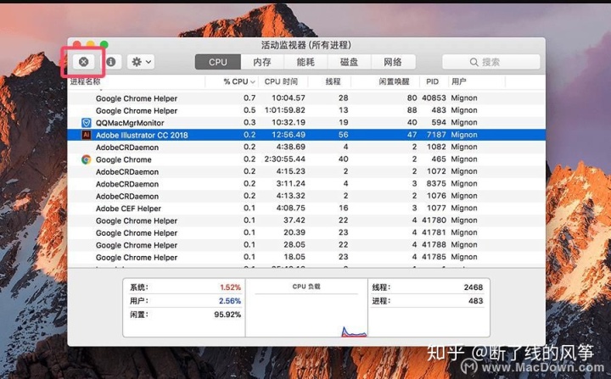Viewport: 611px width, 379px height.
Task: Click the CPU time value 1:01:59.82
Action: 284,110
